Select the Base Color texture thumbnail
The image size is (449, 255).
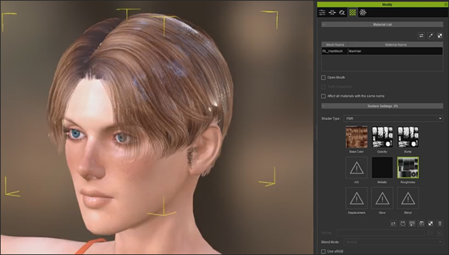pyautogui.click(x=356, y=137)
